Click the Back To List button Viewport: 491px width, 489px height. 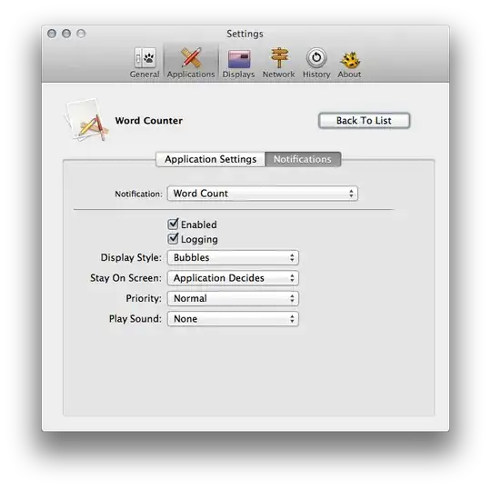[365, 121]
